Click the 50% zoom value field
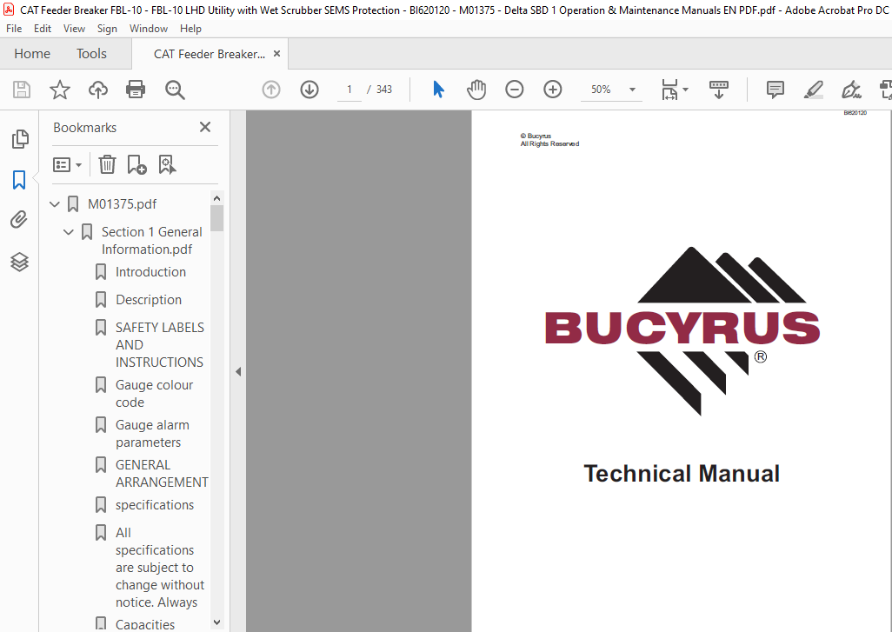This screenshot has height=632, width=892. [x=601, y=90]
